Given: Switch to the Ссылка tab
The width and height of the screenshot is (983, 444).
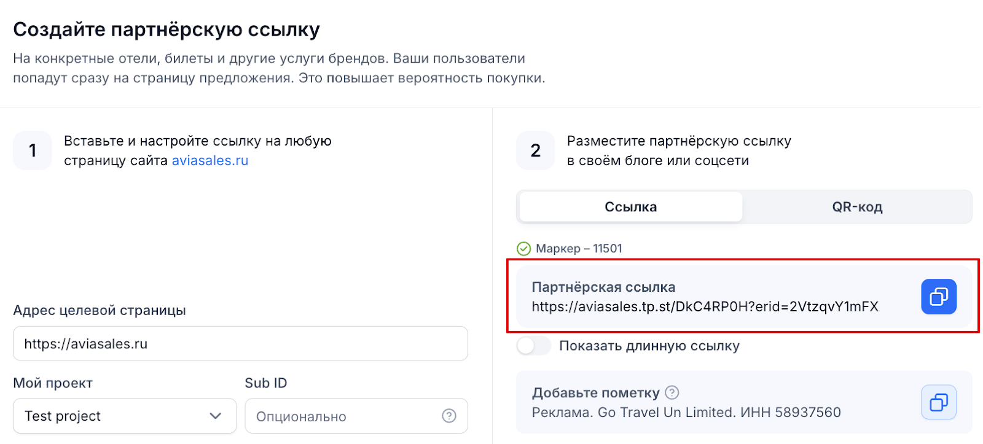Looking at the screenshot, I should coord(630,207).
